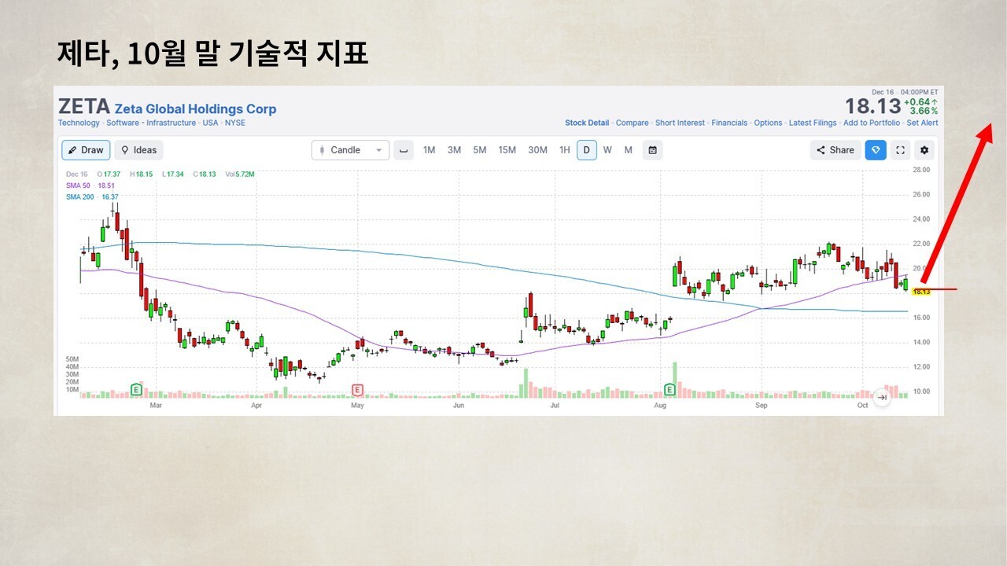Select the 1M intraday timeframe
Viewport: 1007px width, 566px height.
(x=430, y=150)
